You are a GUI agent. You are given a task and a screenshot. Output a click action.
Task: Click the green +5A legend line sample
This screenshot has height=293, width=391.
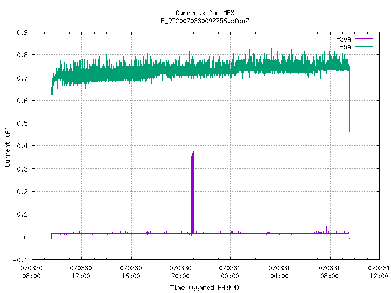(x=364, y=46)
